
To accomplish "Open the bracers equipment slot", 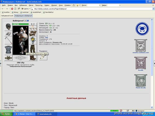I will [x=8, y=34].
